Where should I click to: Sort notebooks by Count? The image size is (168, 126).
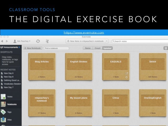tap(97, 48)
